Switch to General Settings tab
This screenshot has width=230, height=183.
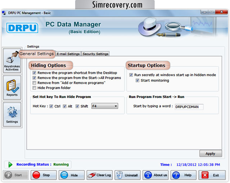click(x=37, y=54)
